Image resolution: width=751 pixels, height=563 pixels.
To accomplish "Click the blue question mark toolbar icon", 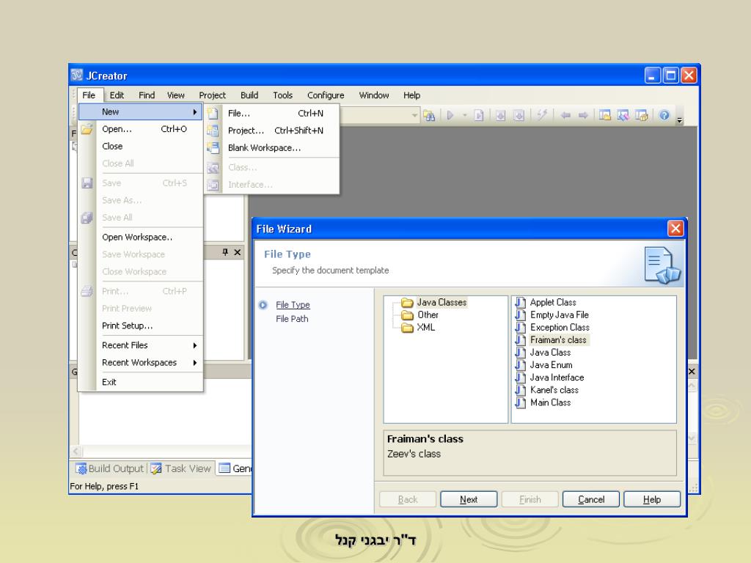I will coord(664,115).
